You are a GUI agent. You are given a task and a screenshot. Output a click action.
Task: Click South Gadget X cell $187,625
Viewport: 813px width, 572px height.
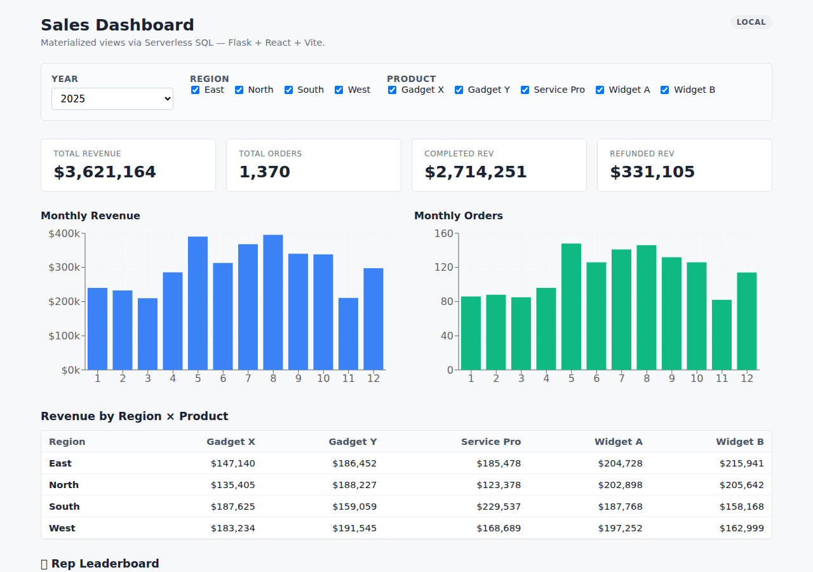click(x=233, y=507)
